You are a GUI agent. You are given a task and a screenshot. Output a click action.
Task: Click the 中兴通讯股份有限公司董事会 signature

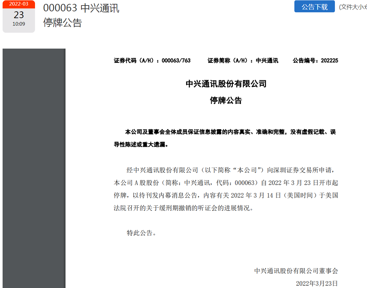click(x=296, y=271)
